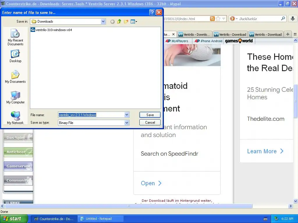
Task: Open the browser downloads arrow button
Action: [293, 19]
